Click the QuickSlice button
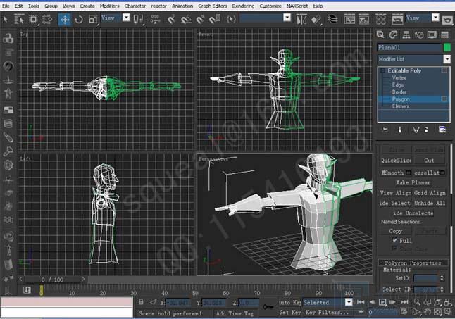The image size is (455, 319). click(396, 161)
